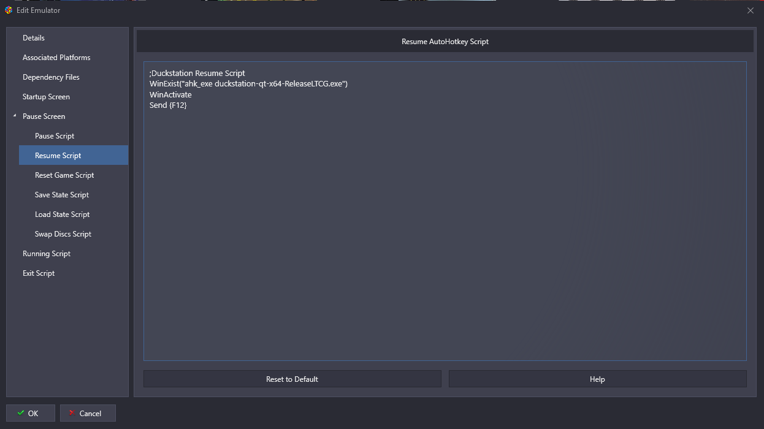Screen dimensions: 764x429
Task: Open Save State Script page
Action: 62,195
